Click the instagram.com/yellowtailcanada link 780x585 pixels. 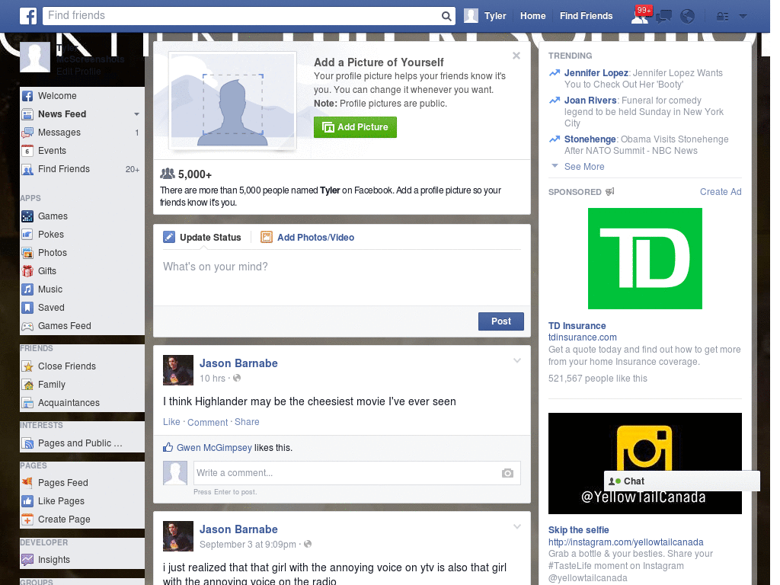(x=626, y=542)
